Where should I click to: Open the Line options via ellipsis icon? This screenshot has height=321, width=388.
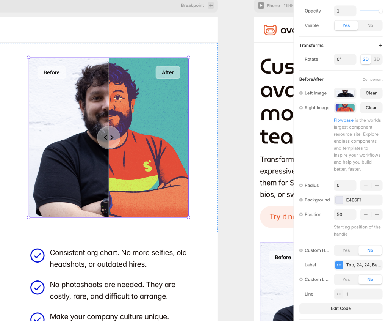(x=339, y=294)
